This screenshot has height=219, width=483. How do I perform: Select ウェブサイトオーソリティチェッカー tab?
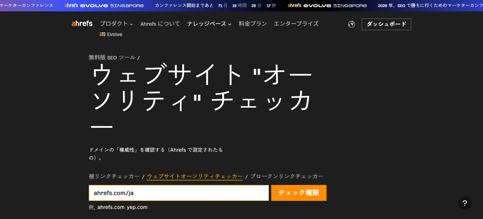pyautogui.click(x=195, y=176)
